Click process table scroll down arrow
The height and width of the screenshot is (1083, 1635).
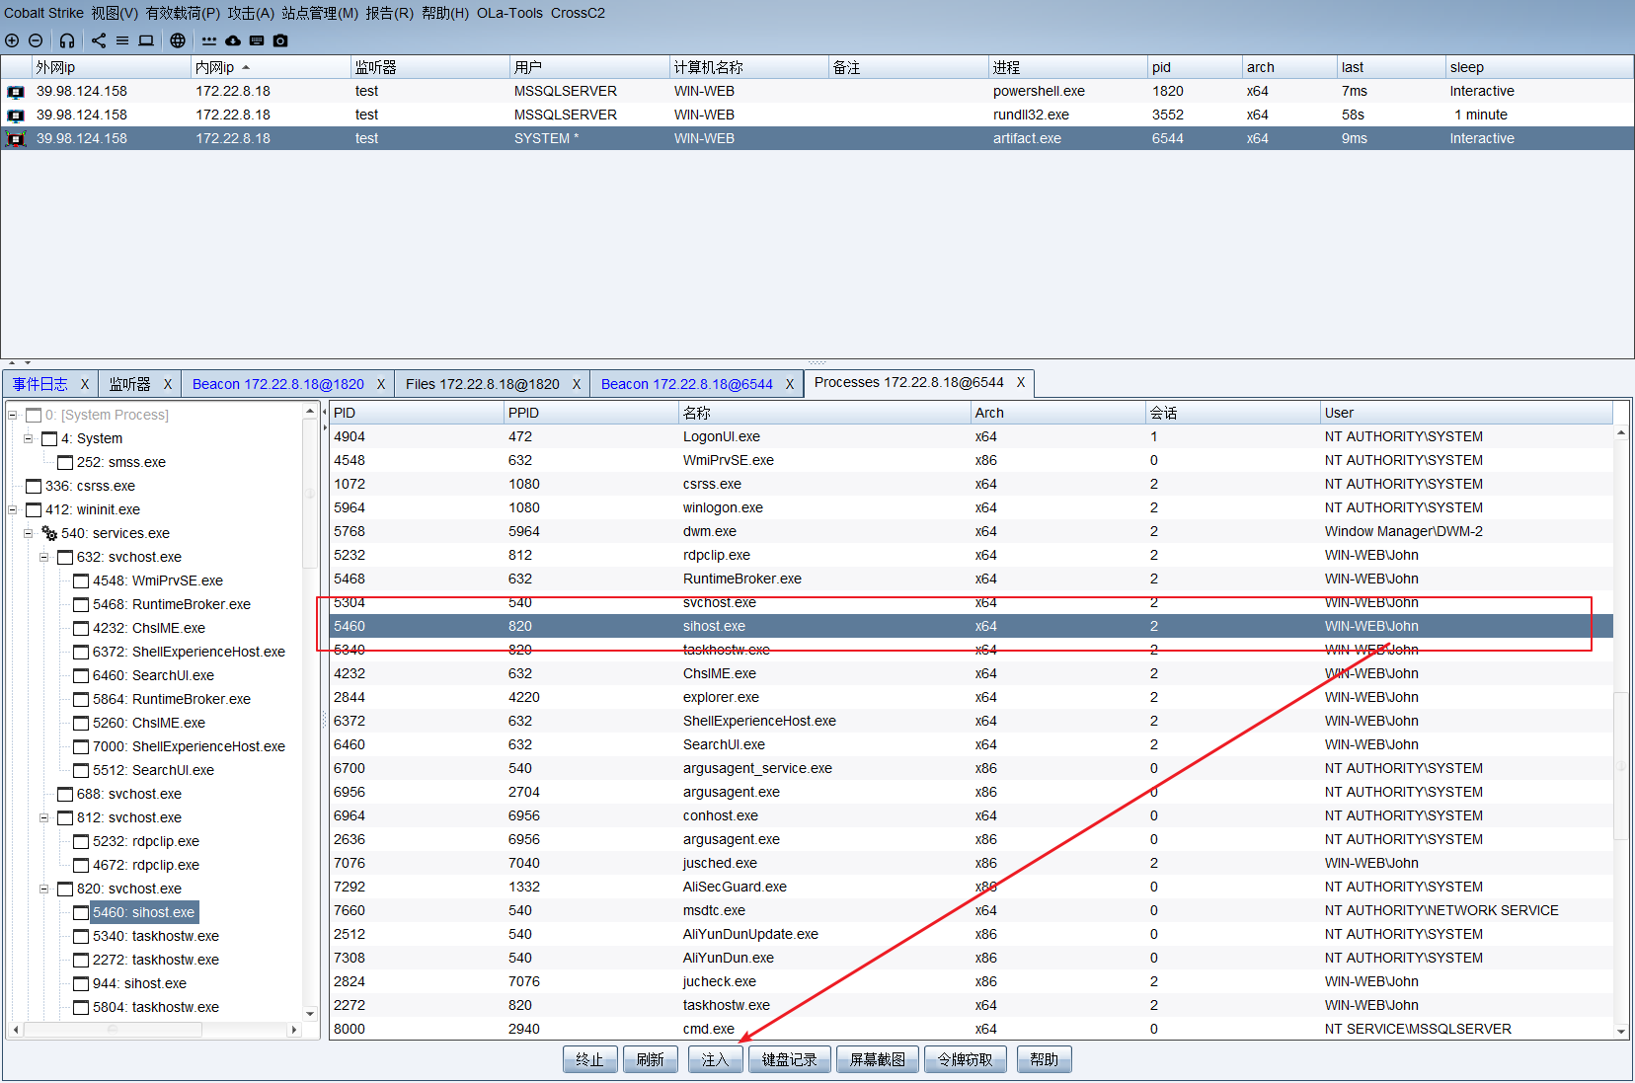click(1621, 1031)
